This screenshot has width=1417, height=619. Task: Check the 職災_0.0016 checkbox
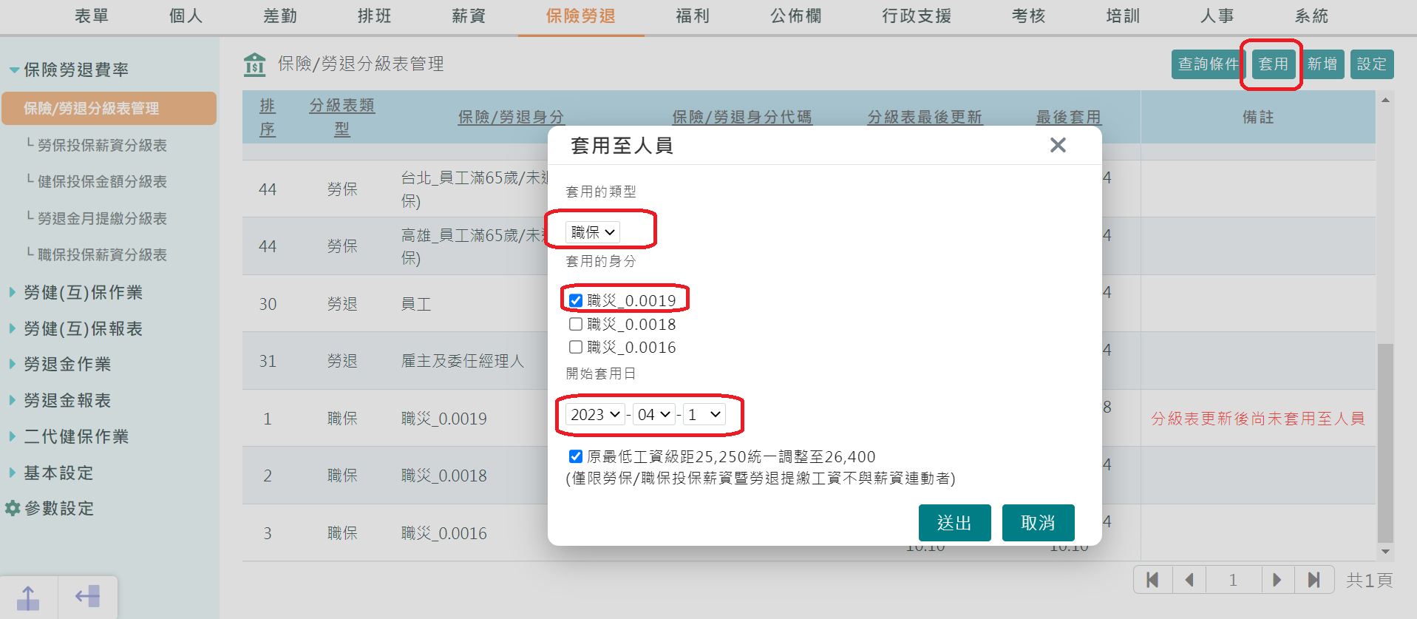point(576,347)
